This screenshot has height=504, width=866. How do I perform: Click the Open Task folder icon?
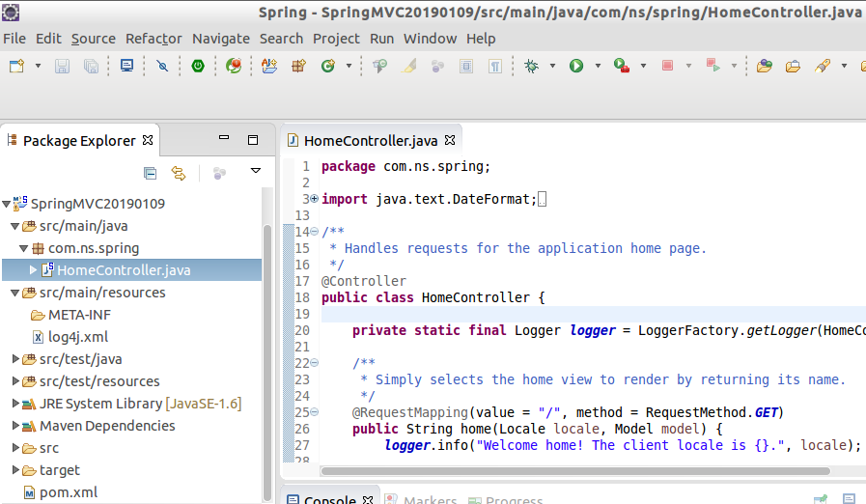(765, 67)
